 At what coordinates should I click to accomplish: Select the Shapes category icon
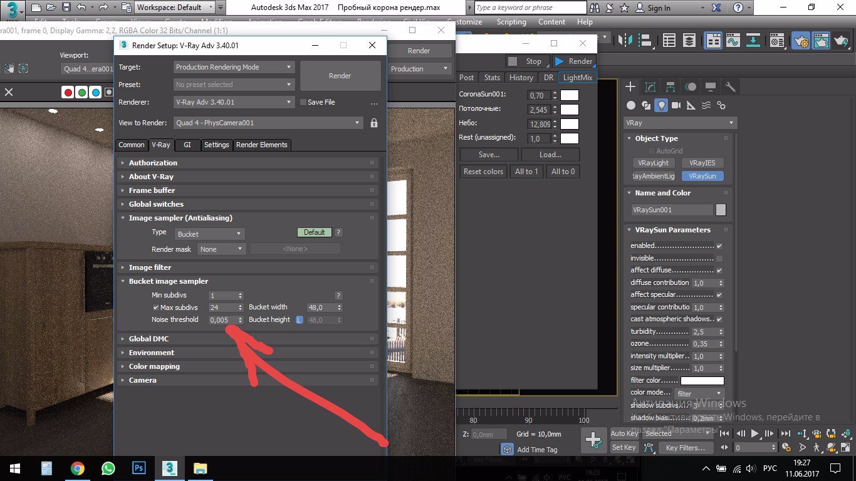point(646,105)
